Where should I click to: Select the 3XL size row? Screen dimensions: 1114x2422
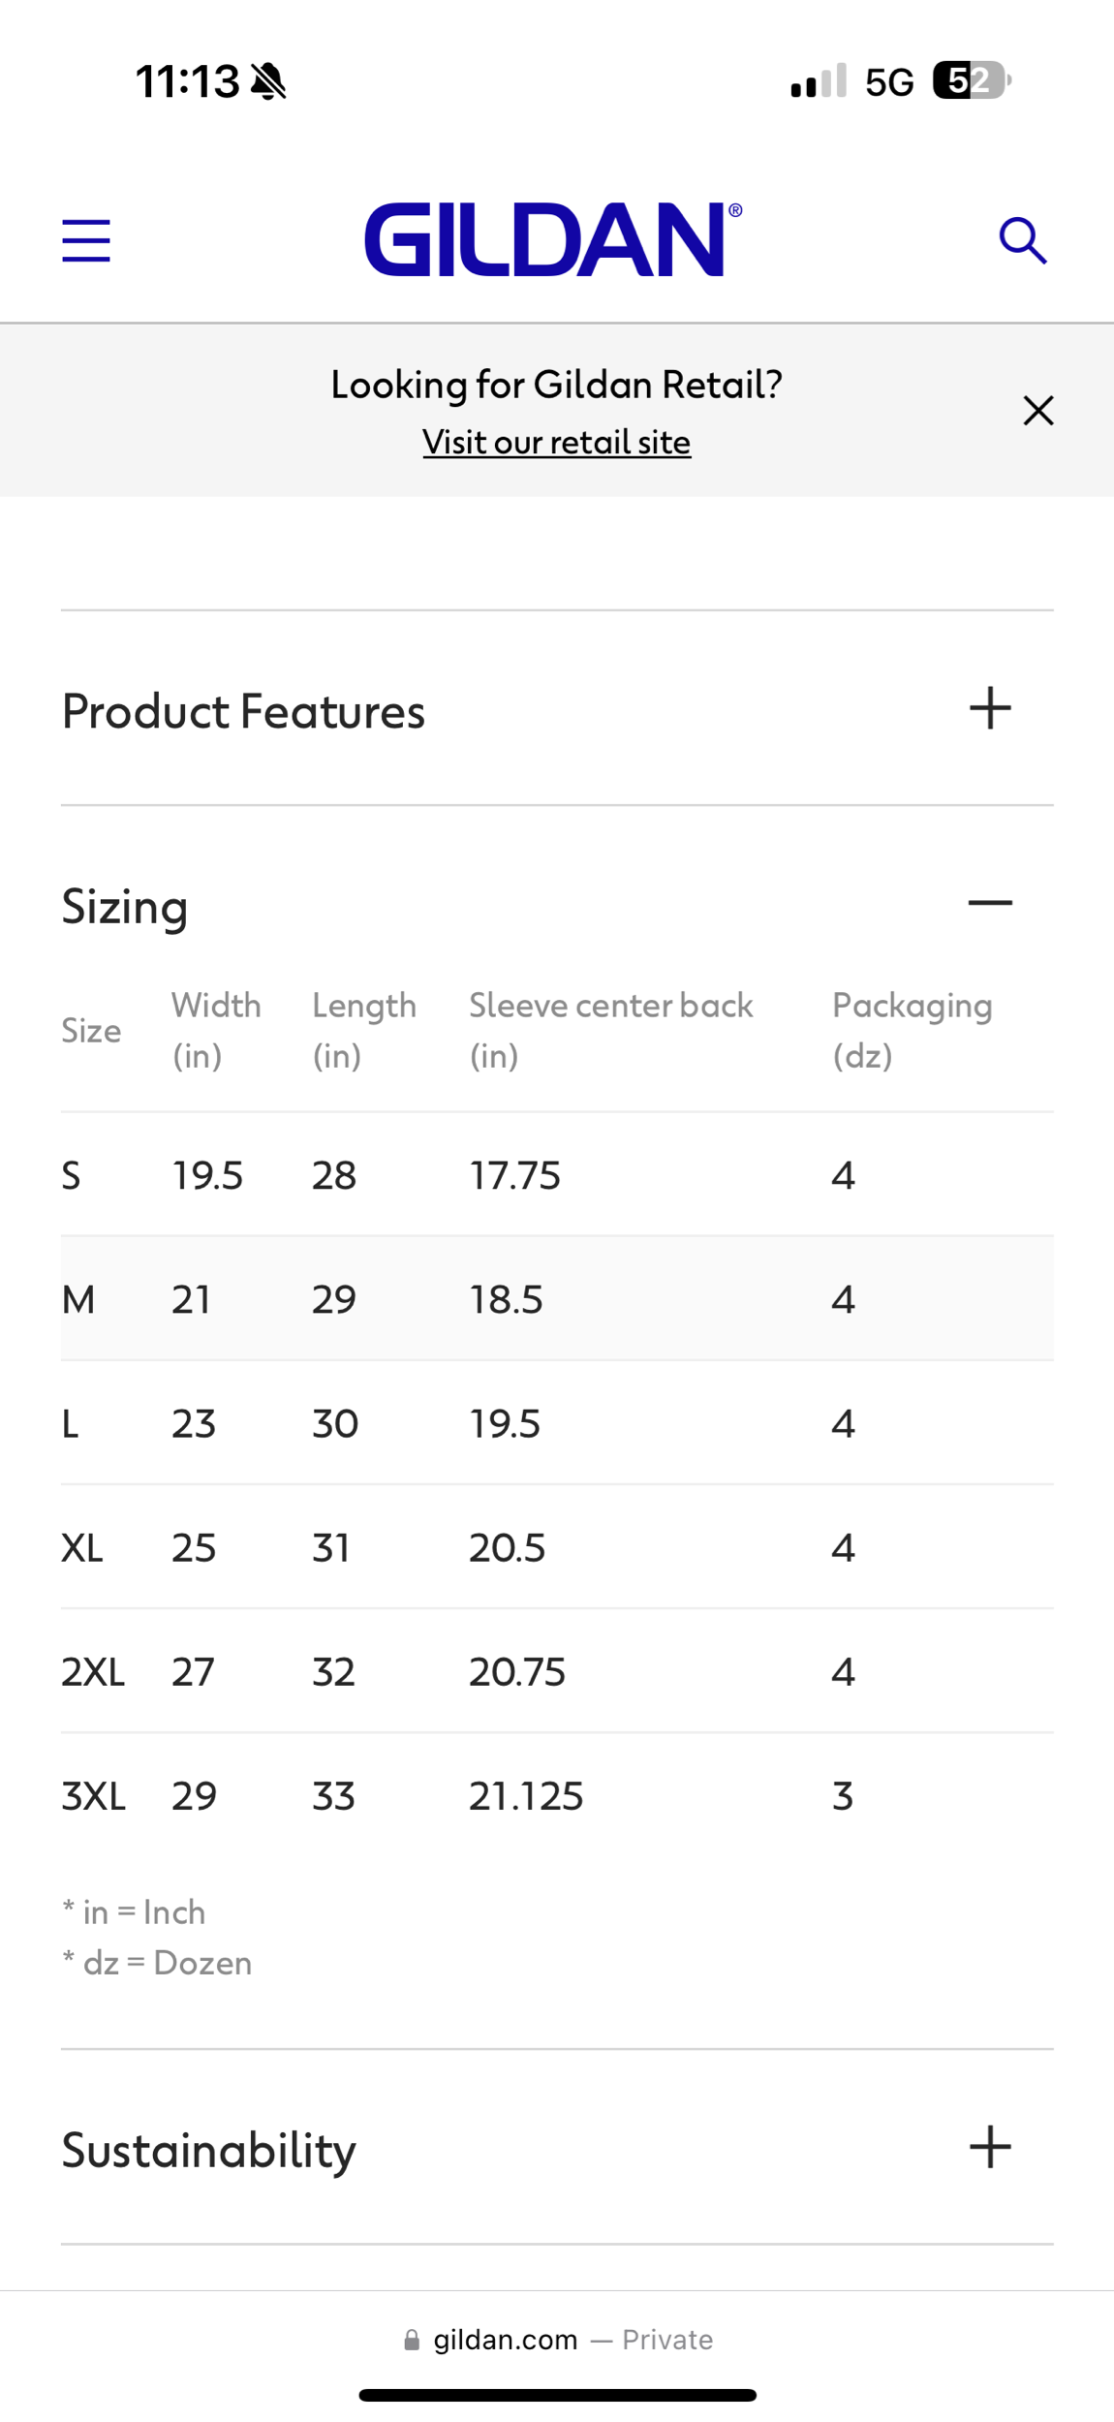tap(556, 1796)
